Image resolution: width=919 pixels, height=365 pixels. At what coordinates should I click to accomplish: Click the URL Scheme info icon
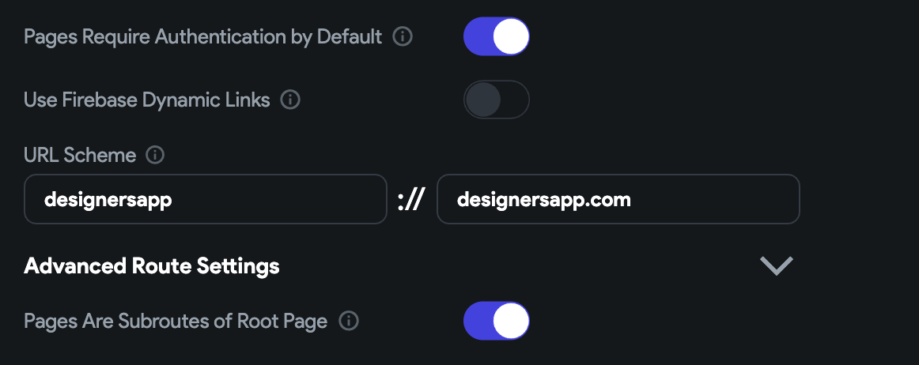[x=155, y=156]
